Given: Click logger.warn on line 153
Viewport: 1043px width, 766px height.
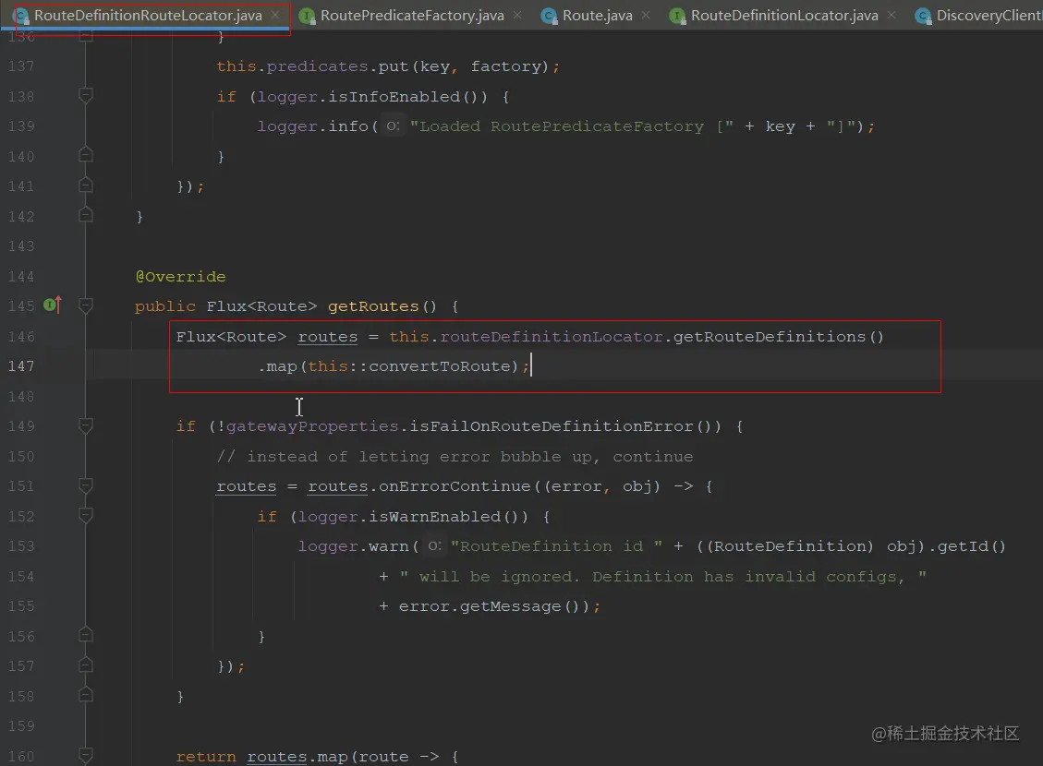Looking at the screenshot, I should pyautogui.click(x=353, y=546).
